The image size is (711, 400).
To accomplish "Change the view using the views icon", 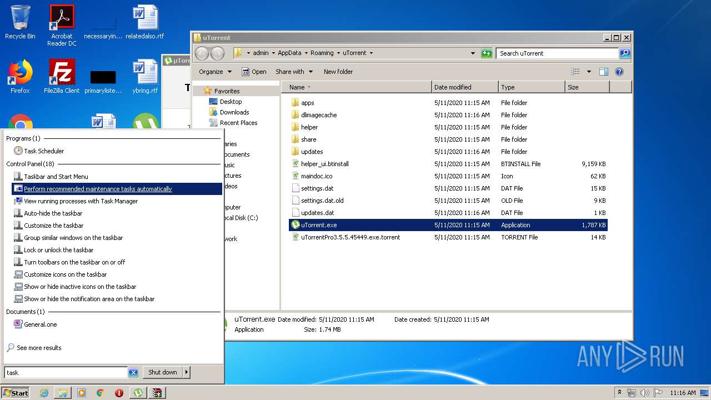I will pyautogui.click(x=575, y=72).
